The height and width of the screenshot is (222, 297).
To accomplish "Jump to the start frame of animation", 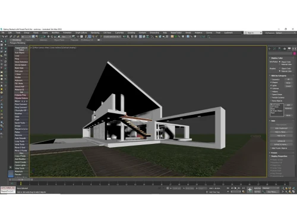I will 228,188.
